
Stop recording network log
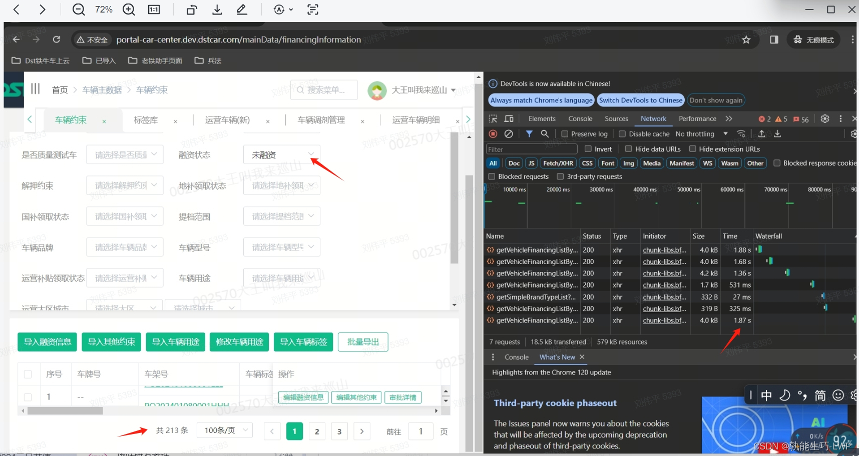click(493, 133)
